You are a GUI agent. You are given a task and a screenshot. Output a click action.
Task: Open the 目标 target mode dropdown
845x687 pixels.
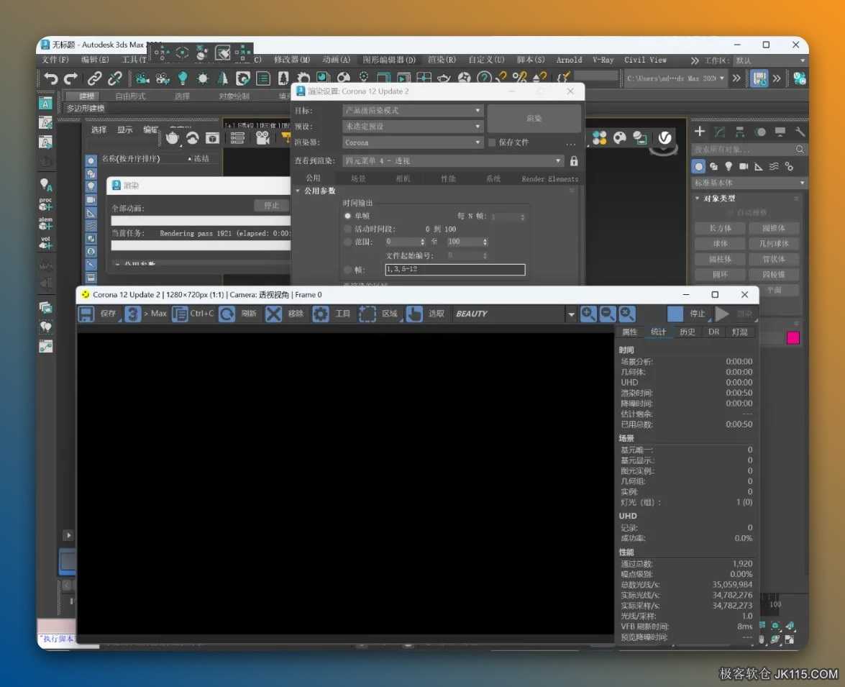pyautogui.click(x=412, y=111)
